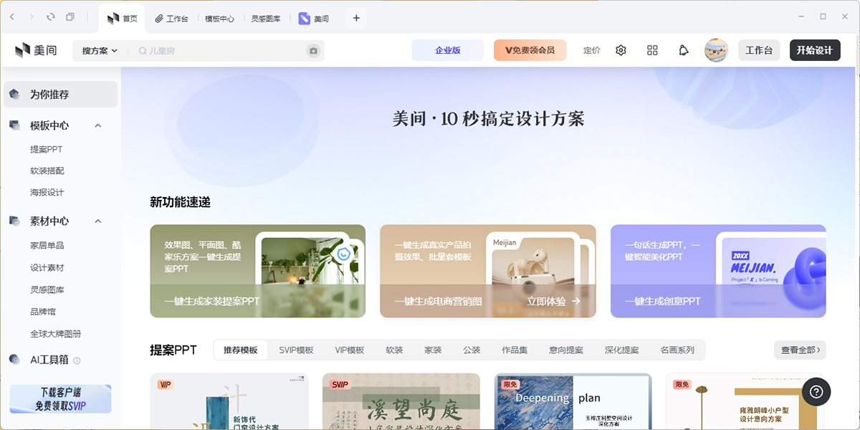Click the 免费领会员 button

click(530, 50)
